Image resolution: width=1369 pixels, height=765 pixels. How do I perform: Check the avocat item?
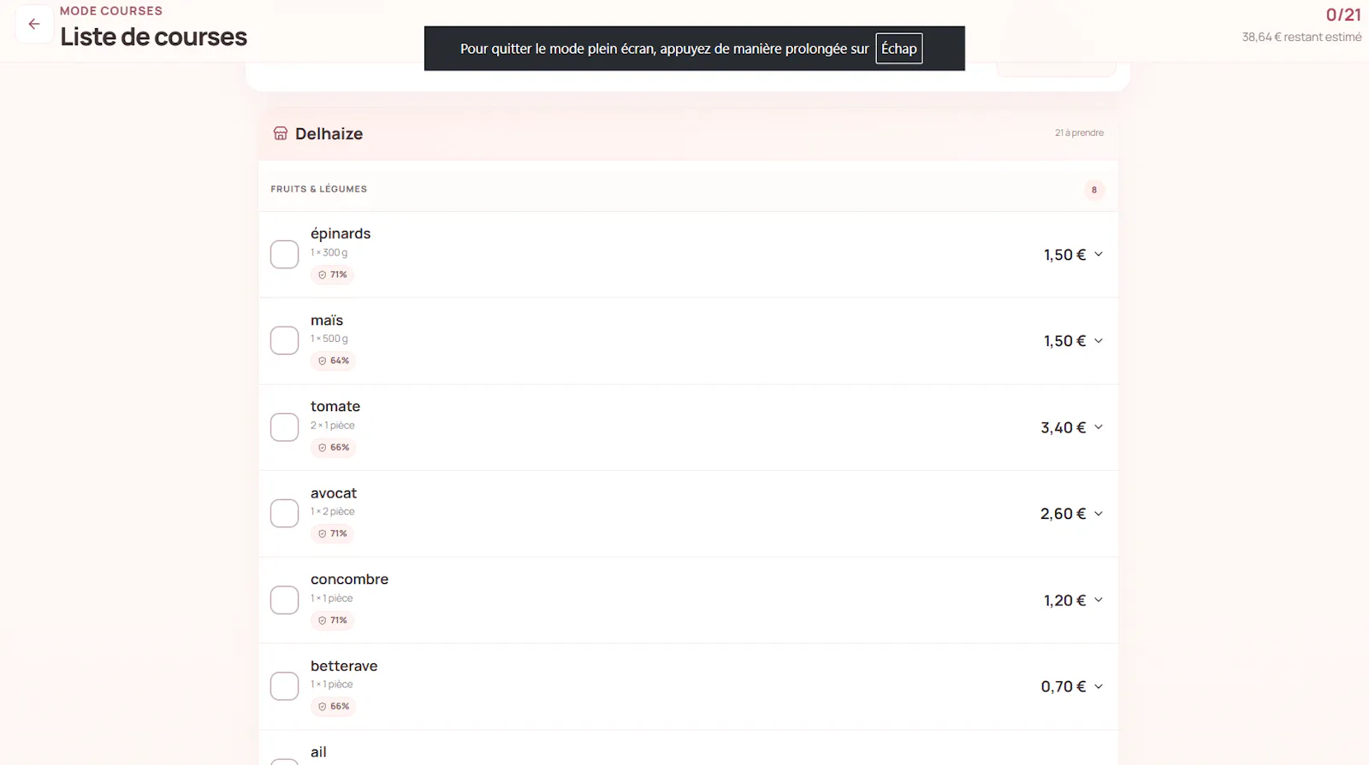pyautogui.click(x=284, y=514)
